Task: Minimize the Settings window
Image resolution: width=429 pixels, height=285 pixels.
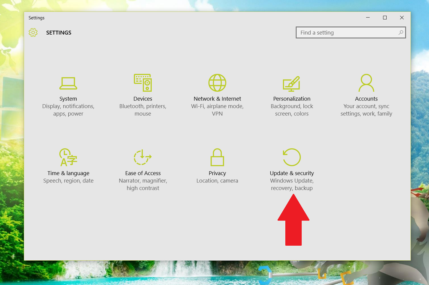Action: (367, 18)
